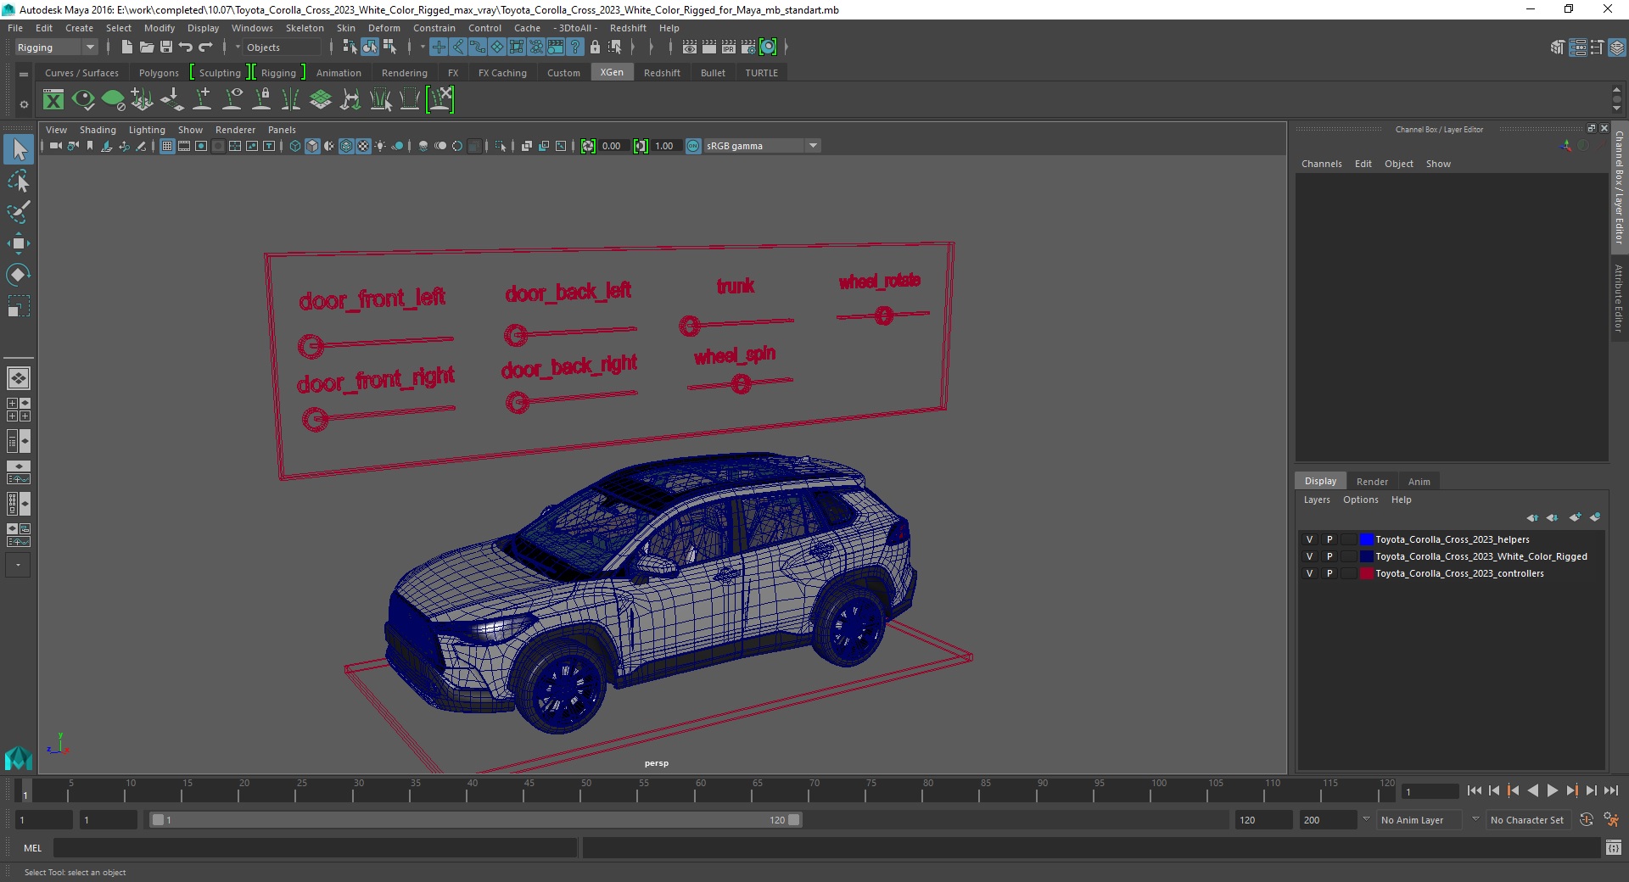Open shelf tab selector menu icon
Screen dimensions: 1629x882
24,74
